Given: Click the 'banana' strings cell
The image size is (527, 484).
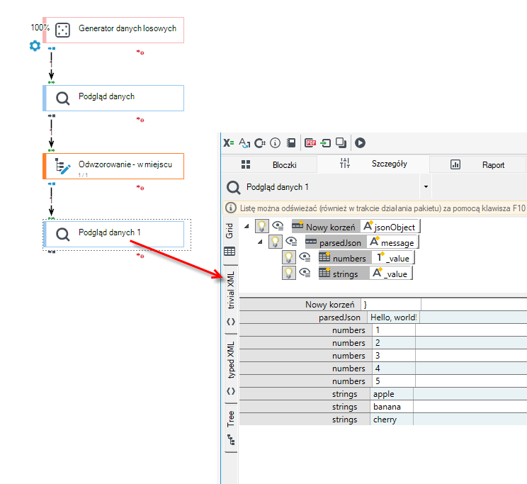Looking at the screenshot, I should tap(392, 407).
